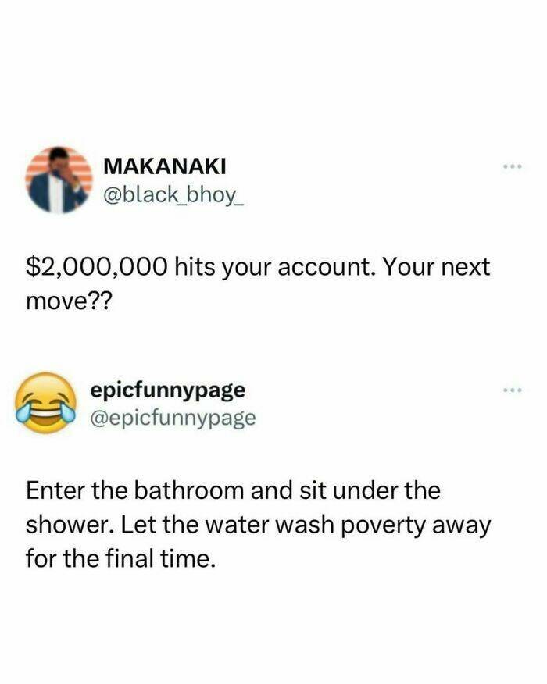Click the "hits your account" phrase
The width and height of the screenshot is (547, 684).
(x=274, y=267)
